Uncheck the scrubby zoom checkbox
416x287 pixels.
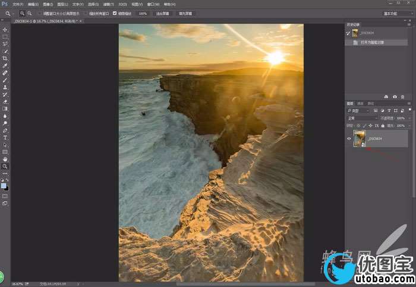115,13
